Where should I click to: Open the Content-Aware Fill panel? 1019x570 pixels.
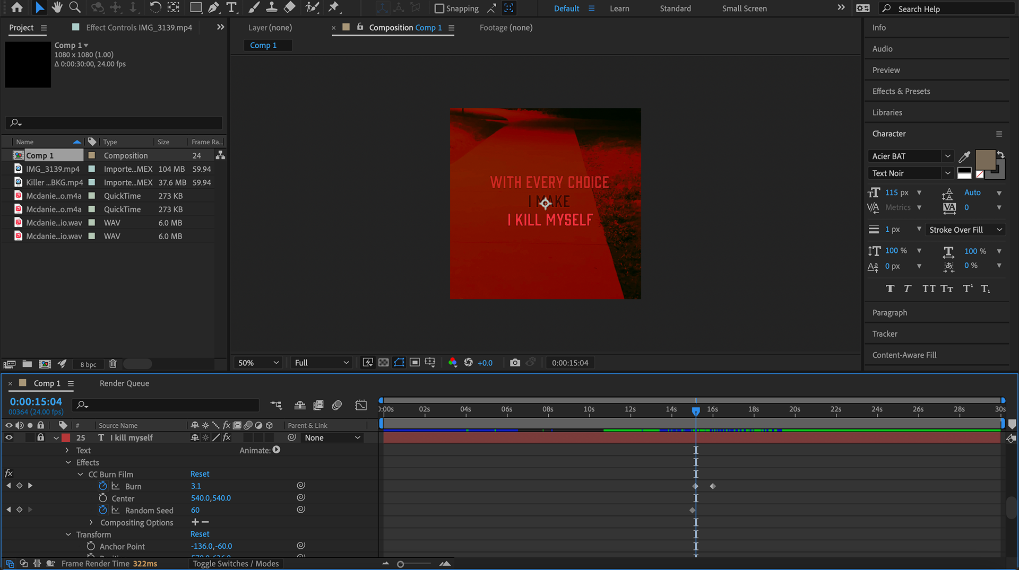coord(904,355)
